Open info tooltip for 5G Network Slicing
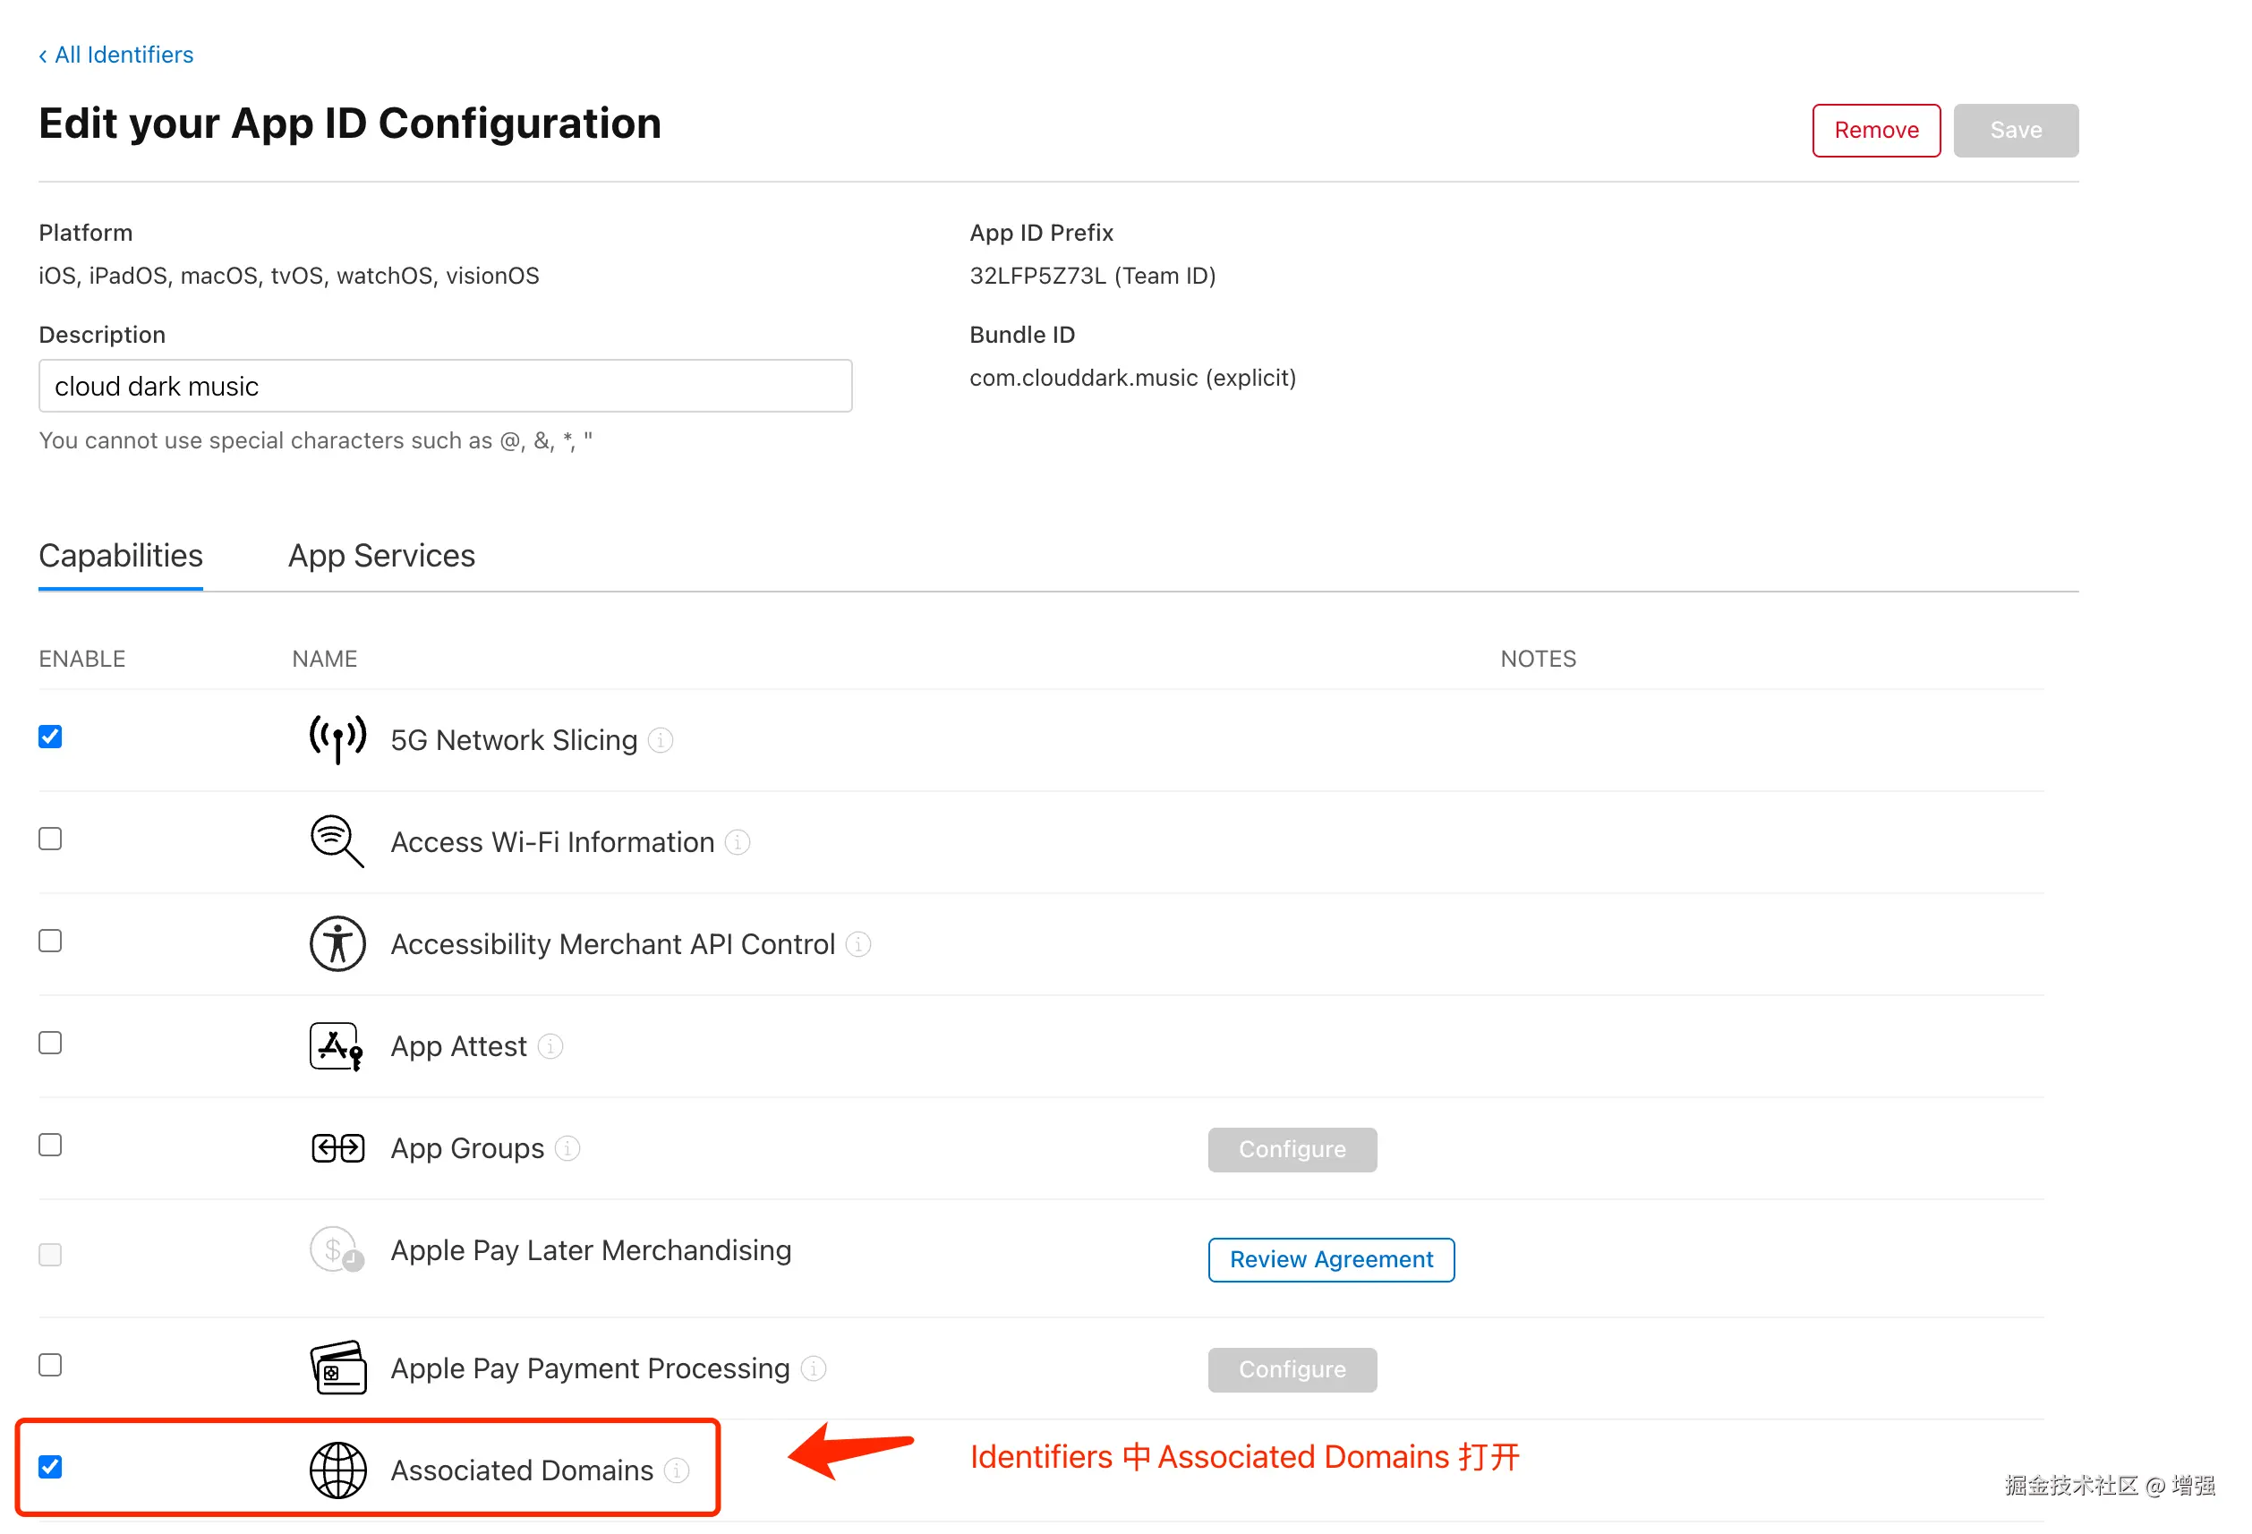 pos(661,740)
